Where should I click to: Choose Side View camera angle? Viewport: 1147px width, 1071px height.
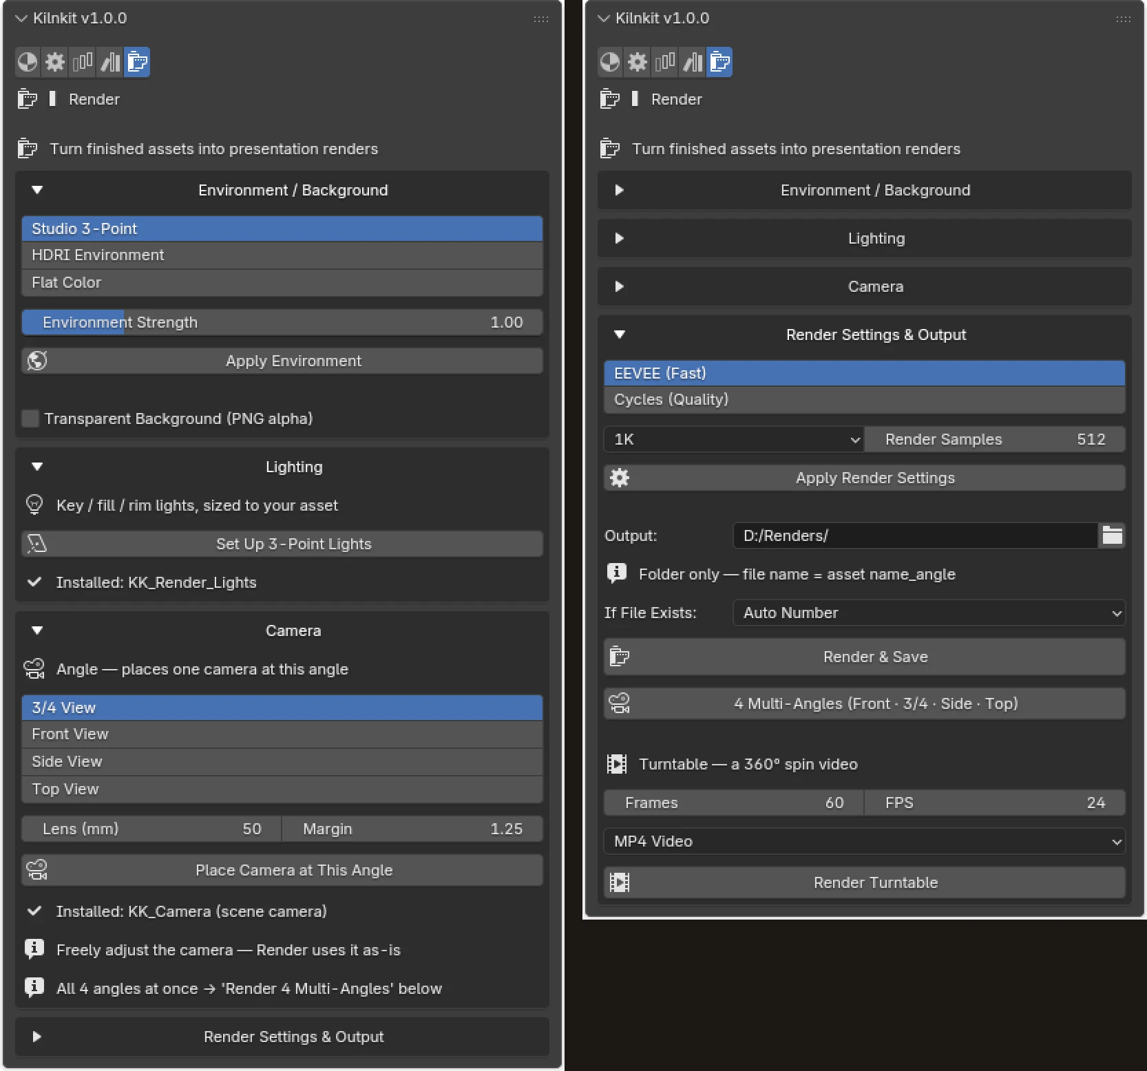[x=282, y=762]
